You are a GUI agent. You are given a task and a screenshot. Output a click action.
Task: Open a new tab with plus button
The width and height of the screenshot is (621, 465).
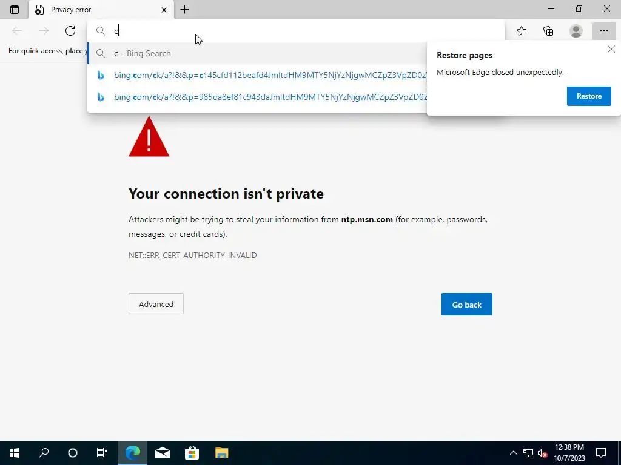click(x=184, y=10)
